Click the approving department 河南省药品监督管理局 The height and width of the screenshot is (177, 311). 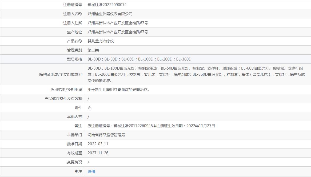[x=106, y=135]
